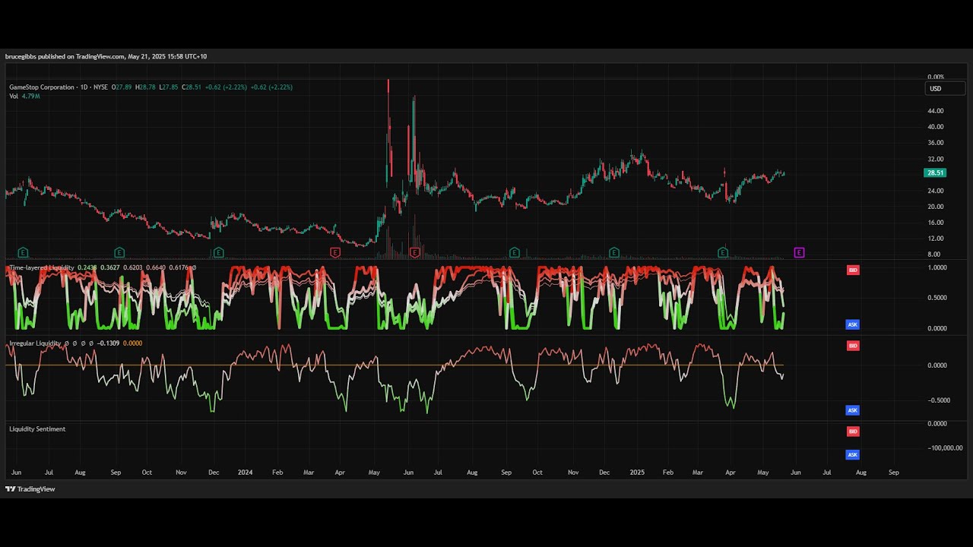The image size is (973, 547).
Task: Click ASK label in Time-layered Liquidity pane
Action: pyautogui.click(x=853, y=324)
